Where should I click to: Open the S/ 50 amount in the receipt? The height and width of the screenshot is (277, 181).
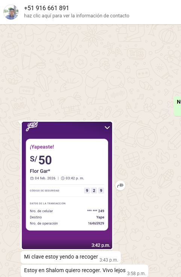coord(41,160)
